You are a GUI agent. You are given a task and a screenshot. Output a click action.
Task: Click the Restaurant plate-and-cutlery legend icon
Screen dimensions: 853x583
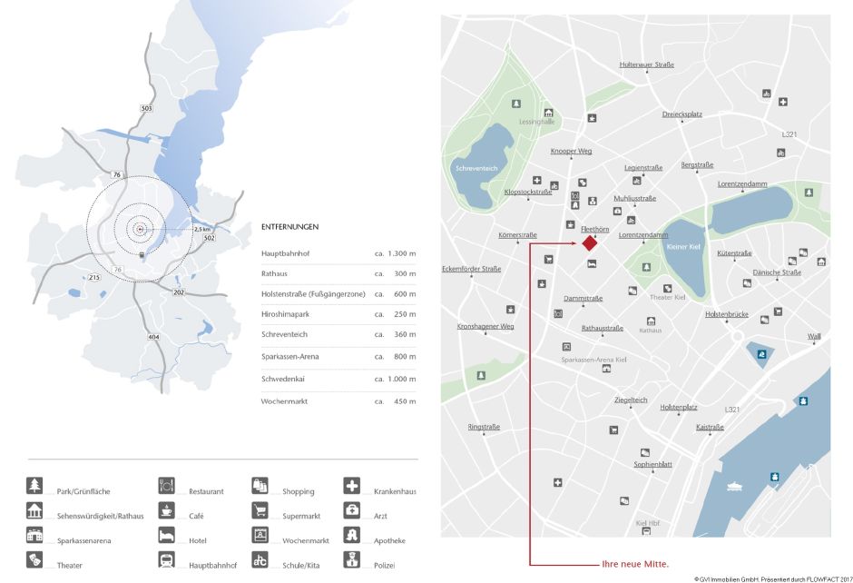coord(166,484)
